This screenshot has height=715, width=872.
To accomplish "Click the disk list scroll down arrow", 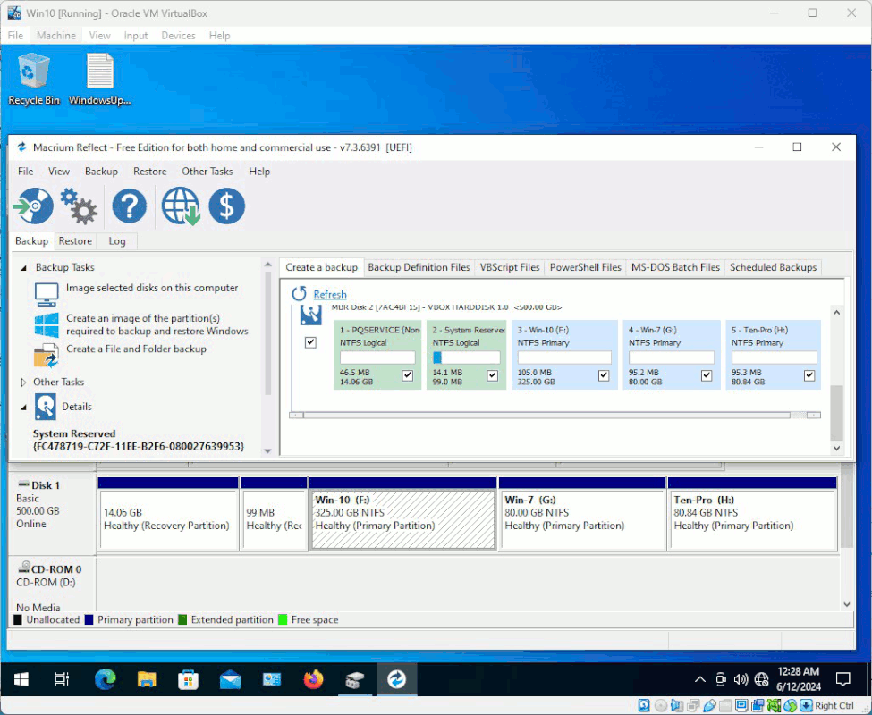I will click(836, 448).
